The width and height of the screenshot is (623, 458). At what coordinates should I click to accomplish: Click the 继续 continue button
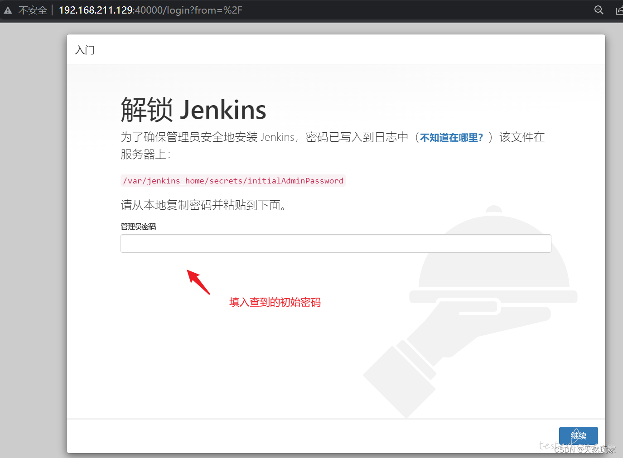[x=578, y=436]
